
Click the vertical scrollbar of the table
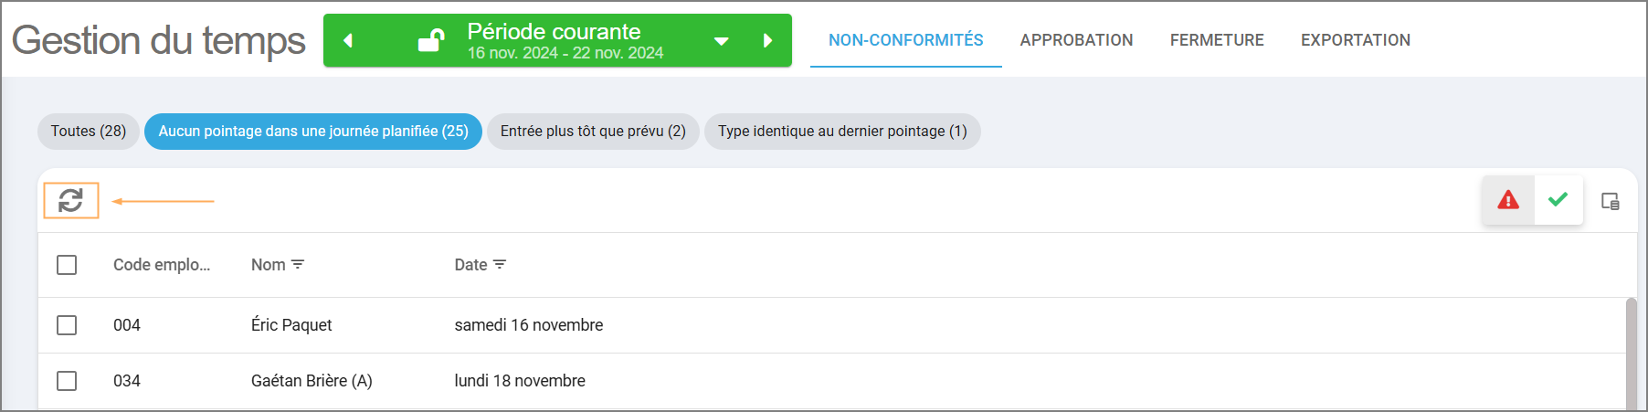point(1632,354)
